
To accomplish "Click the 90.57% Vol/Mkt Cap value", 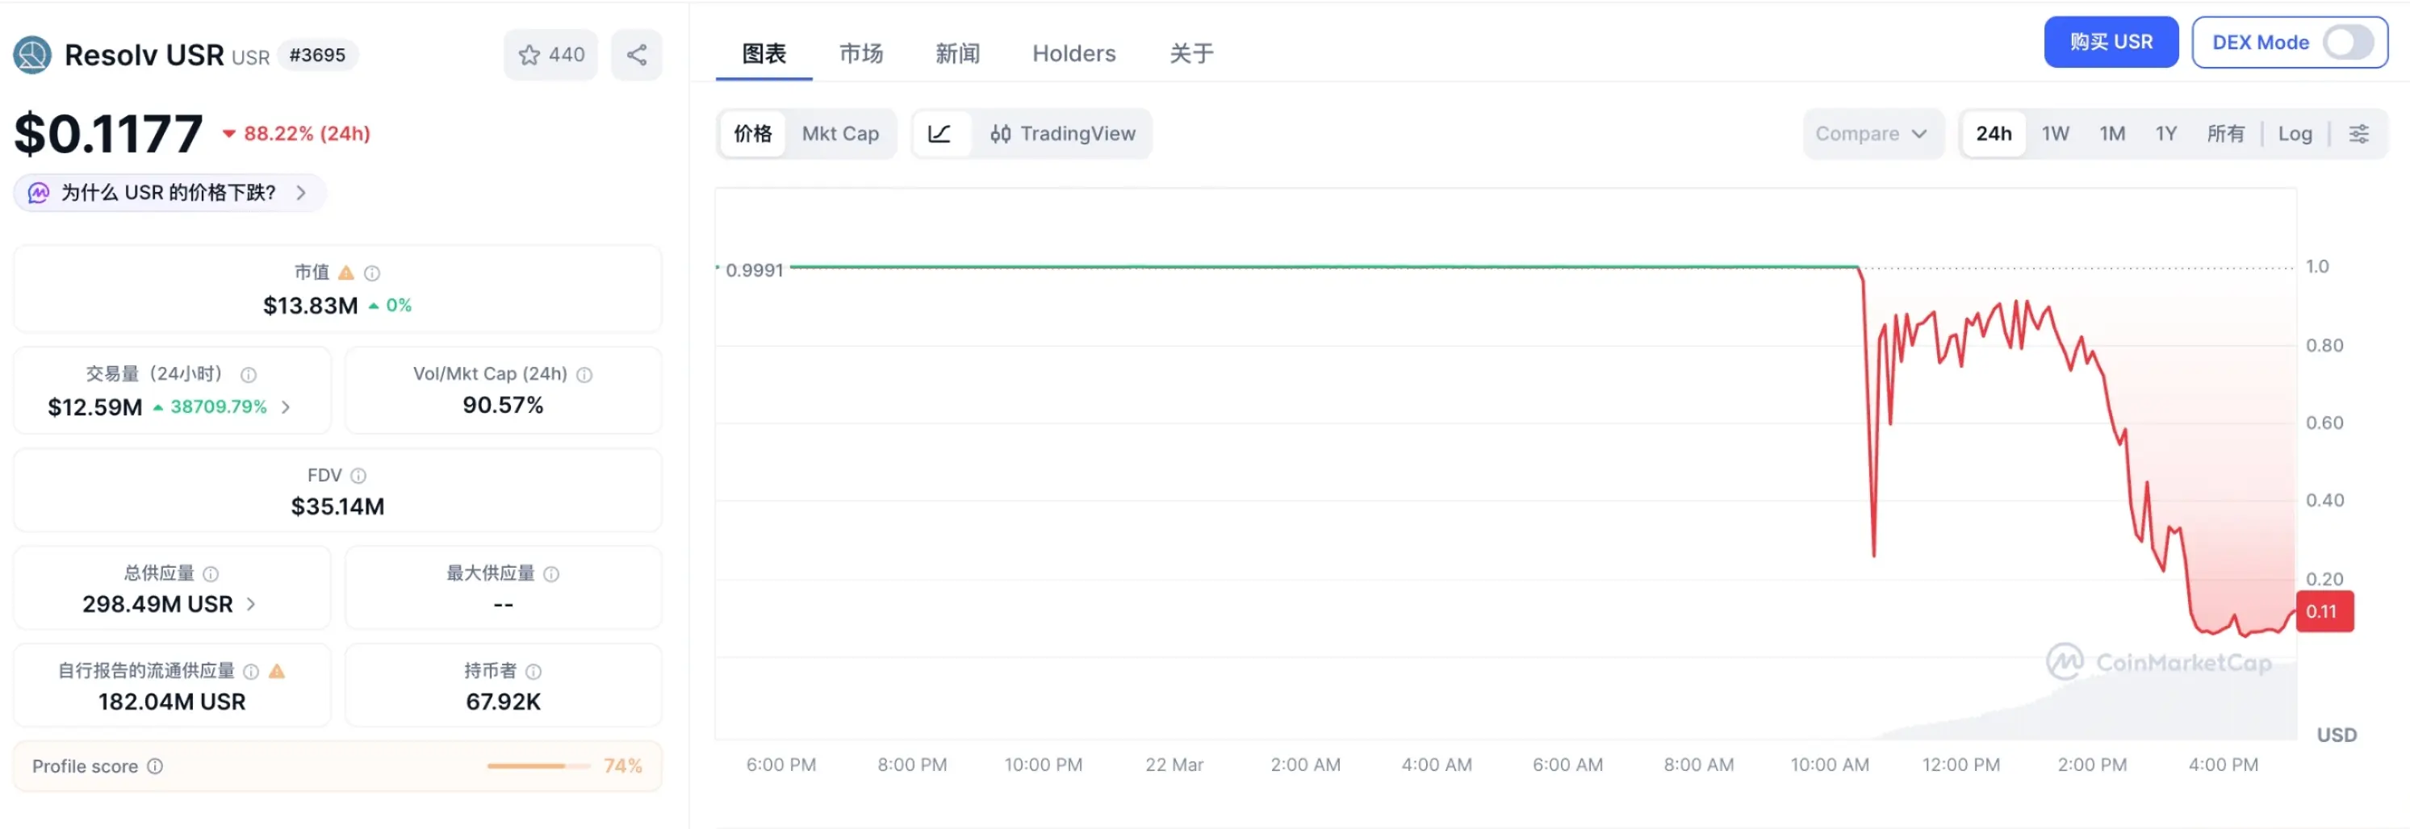I will coord(504,406).
